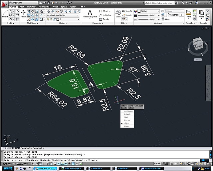
Task: Expand the Kreslit panel
Action: pyautogui.click(x=10, y=23)
